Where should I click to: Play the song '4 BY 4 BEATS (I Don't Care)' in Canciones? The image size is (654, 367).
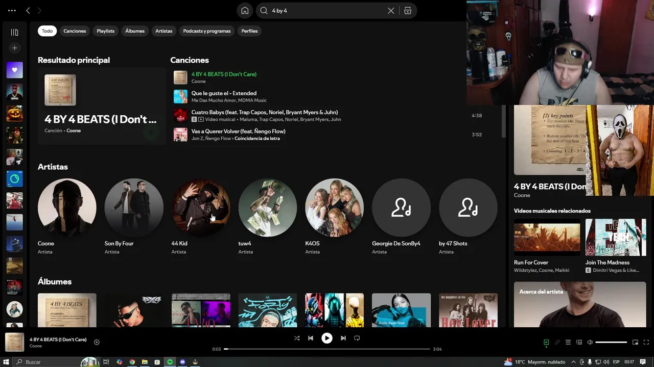tap(224, 74)
